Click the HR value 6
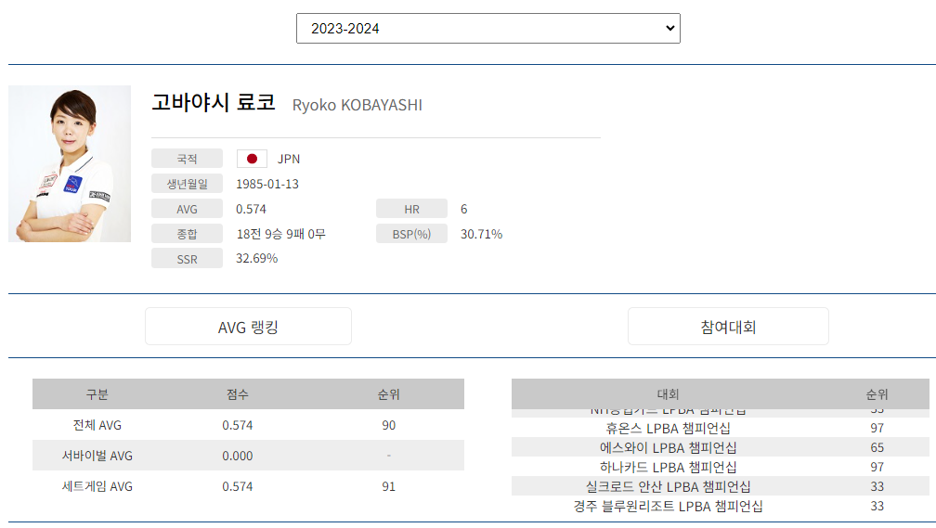This screenshot has width=936, height=528. pos(464,209)
